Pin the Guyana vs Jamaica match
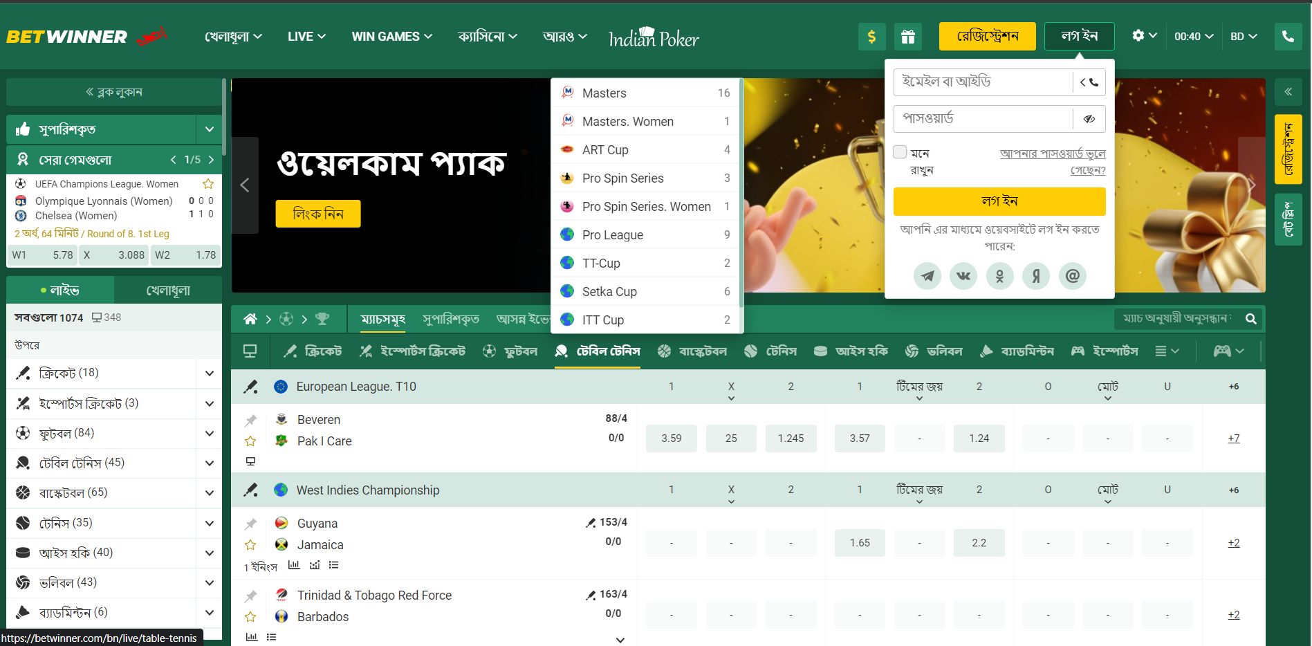 250,524
